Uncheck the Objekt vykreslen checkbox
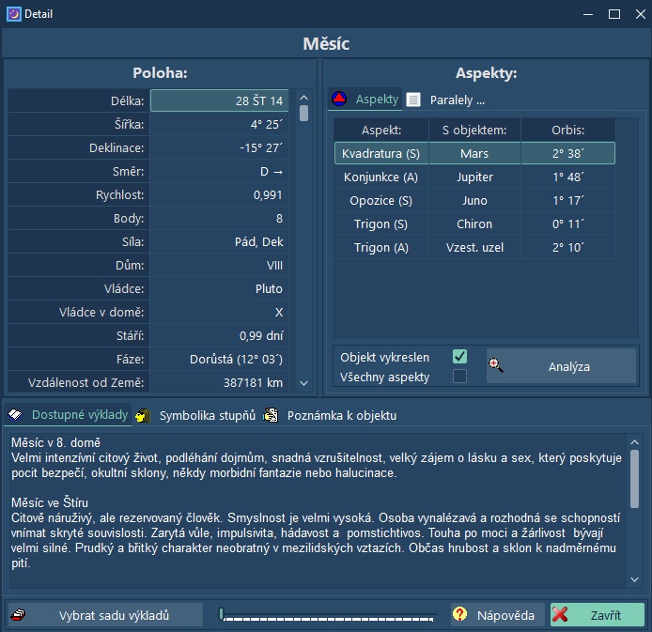652x632 pixels. (459, 357)
